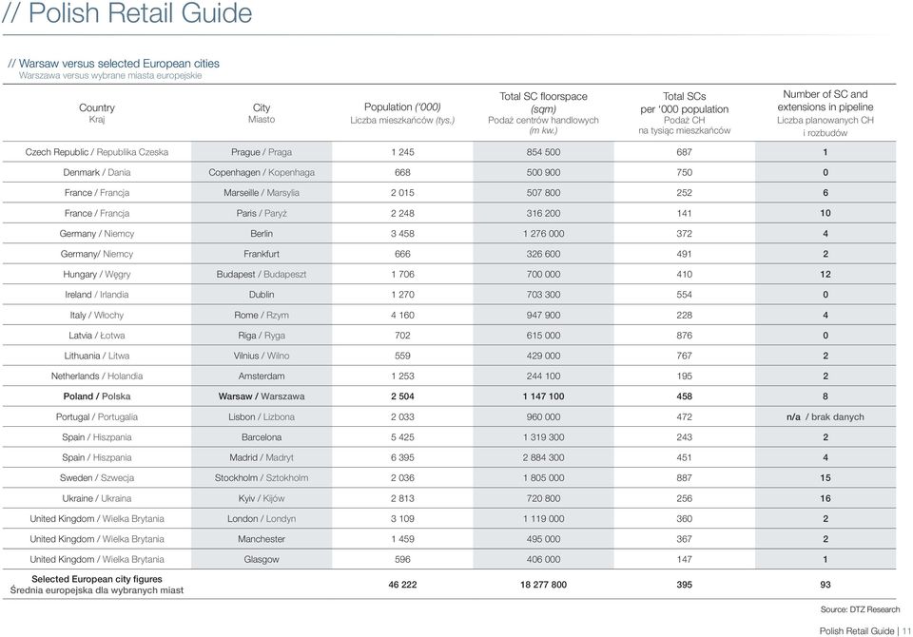Click Kyiv pipeline value 16
This screenshot has height=637, width=913.
click(x=826, y=498)
